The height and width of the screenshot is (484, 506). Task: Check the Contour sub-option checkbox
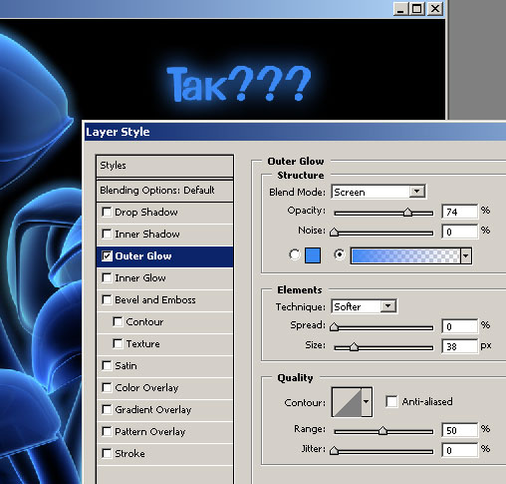click(118, 321)
